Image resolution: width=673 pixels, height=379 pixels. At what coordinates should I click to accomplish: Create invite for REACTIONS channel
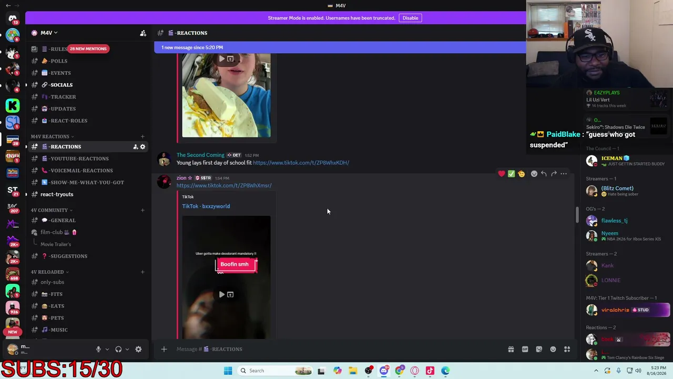(x=135, y=147)
